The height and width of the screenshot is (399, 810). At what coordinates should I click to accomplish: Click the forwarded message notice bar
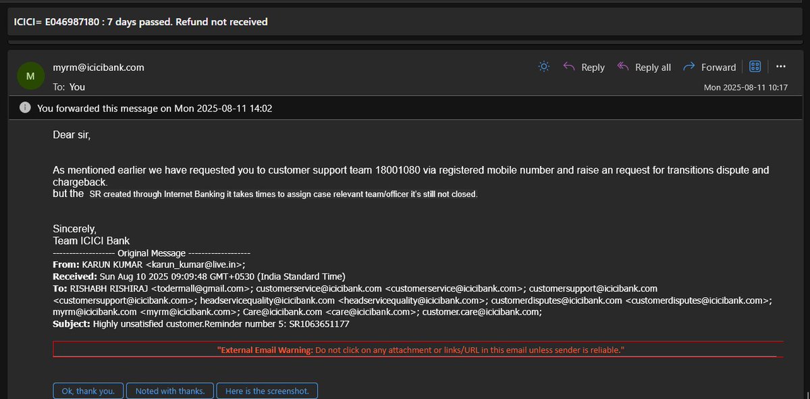tap(405, 107)
